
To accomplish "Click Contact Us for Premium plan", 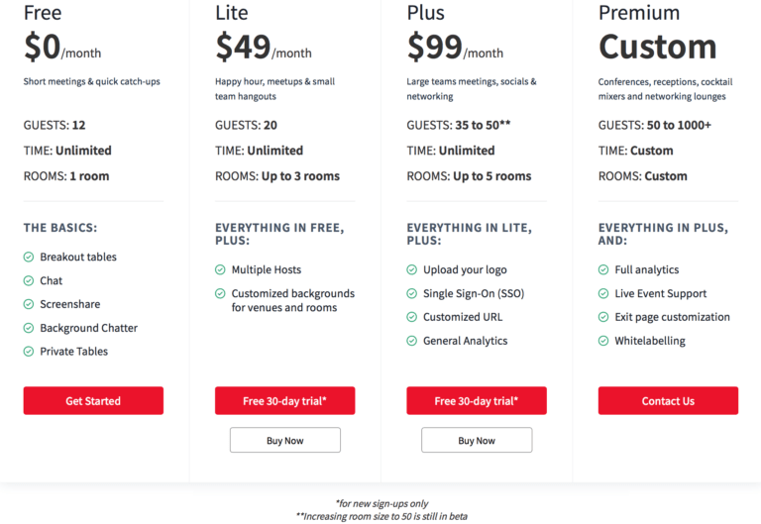I will [x=668, y=401].
